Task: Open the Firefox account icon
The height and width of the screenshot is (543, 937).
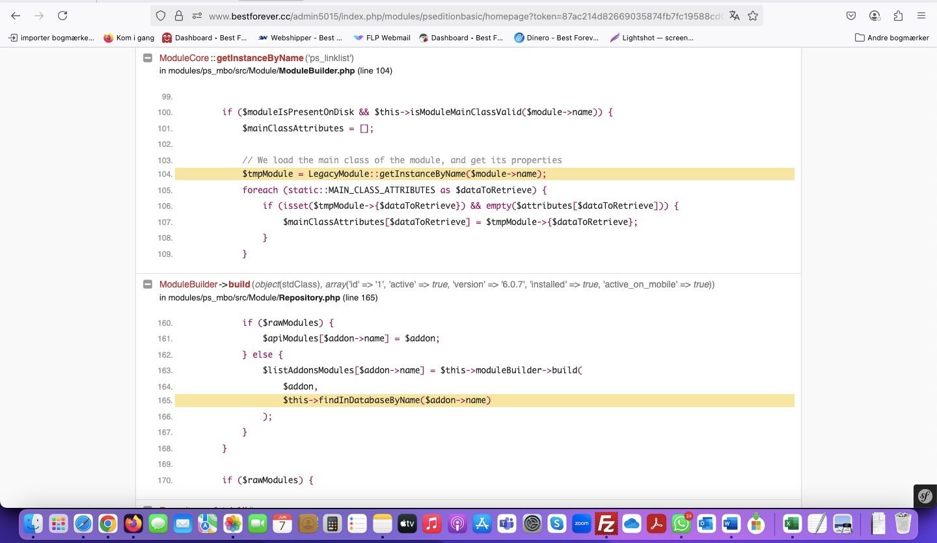Action: [875, 16]
